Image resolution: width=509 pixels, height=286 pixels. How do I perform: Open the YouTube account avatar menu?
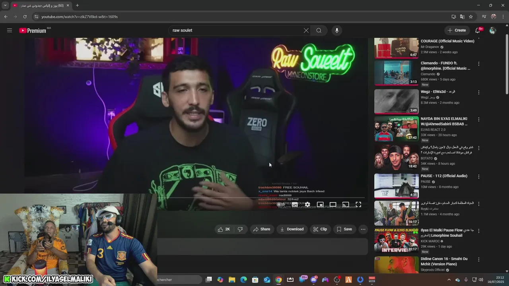(x=493, y=30)
